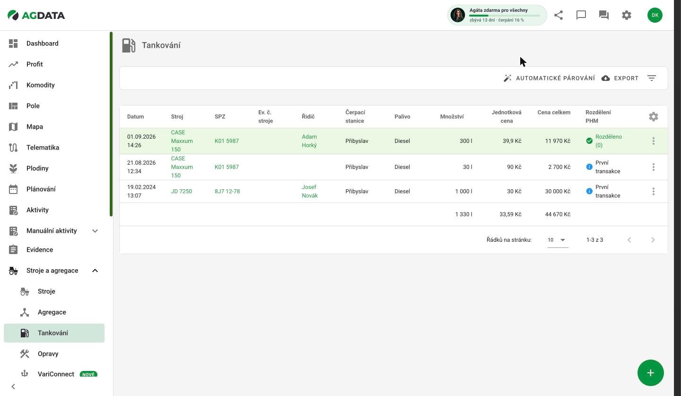The image size is (681, 396).
Task: Go to previous table page
Action: [x=629, y=240]
